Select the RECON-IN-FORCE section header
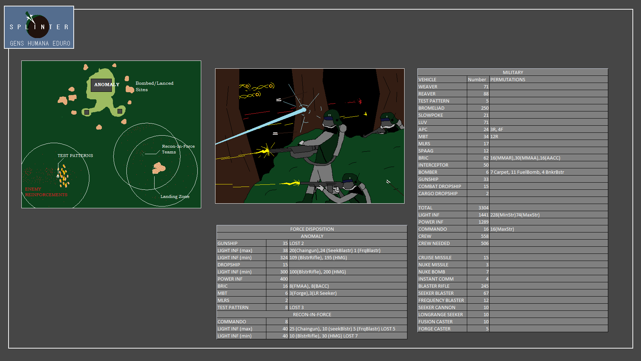Screen dimensions: 641x361 (x=312, y=314)
